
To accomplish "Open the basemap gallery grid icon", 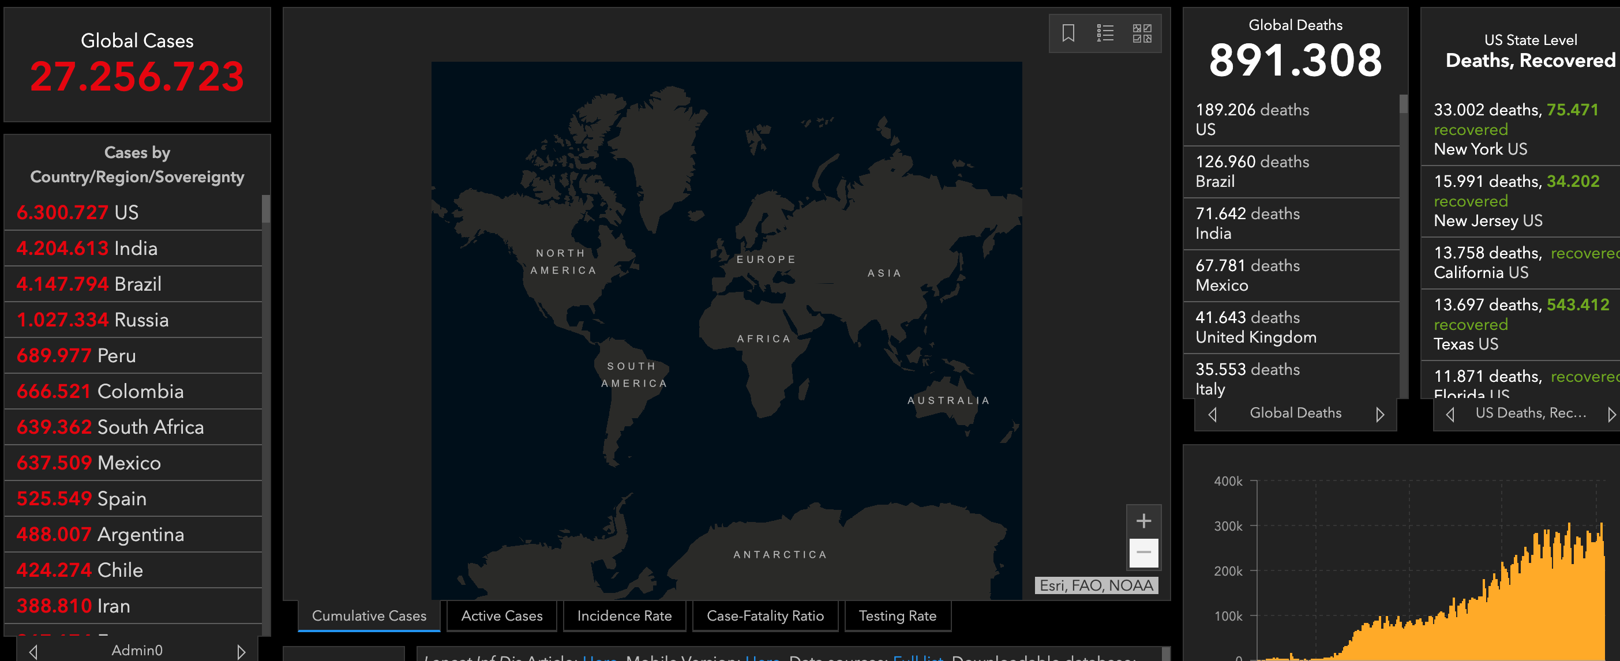I will tap(1141, 33).
